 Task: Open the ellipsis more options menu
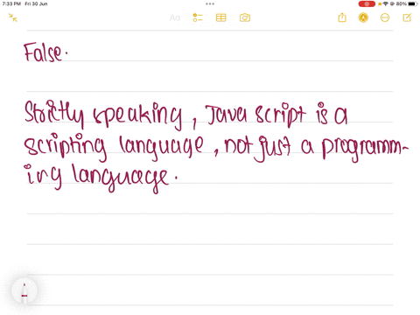pyautogui.click(x=385, y=17)
